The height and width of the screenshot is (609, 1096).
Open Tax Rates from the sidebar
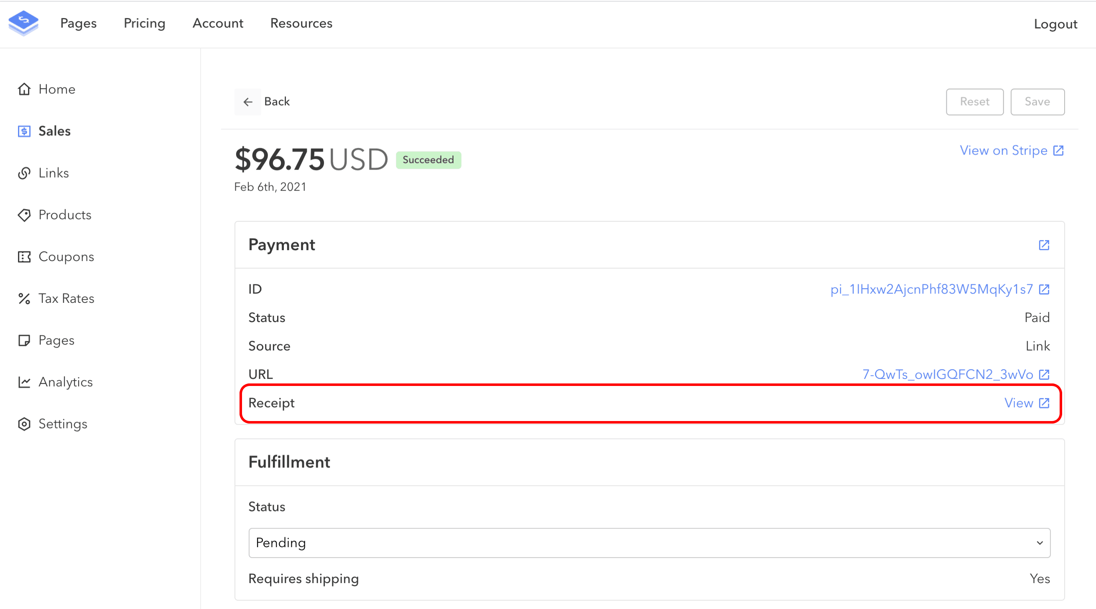coord(67,298)
